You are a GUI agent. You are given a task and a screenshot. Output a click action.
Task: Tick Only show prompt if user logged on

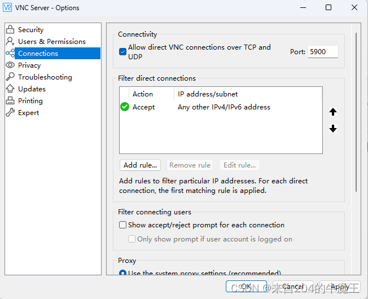[x=132, y=239]
